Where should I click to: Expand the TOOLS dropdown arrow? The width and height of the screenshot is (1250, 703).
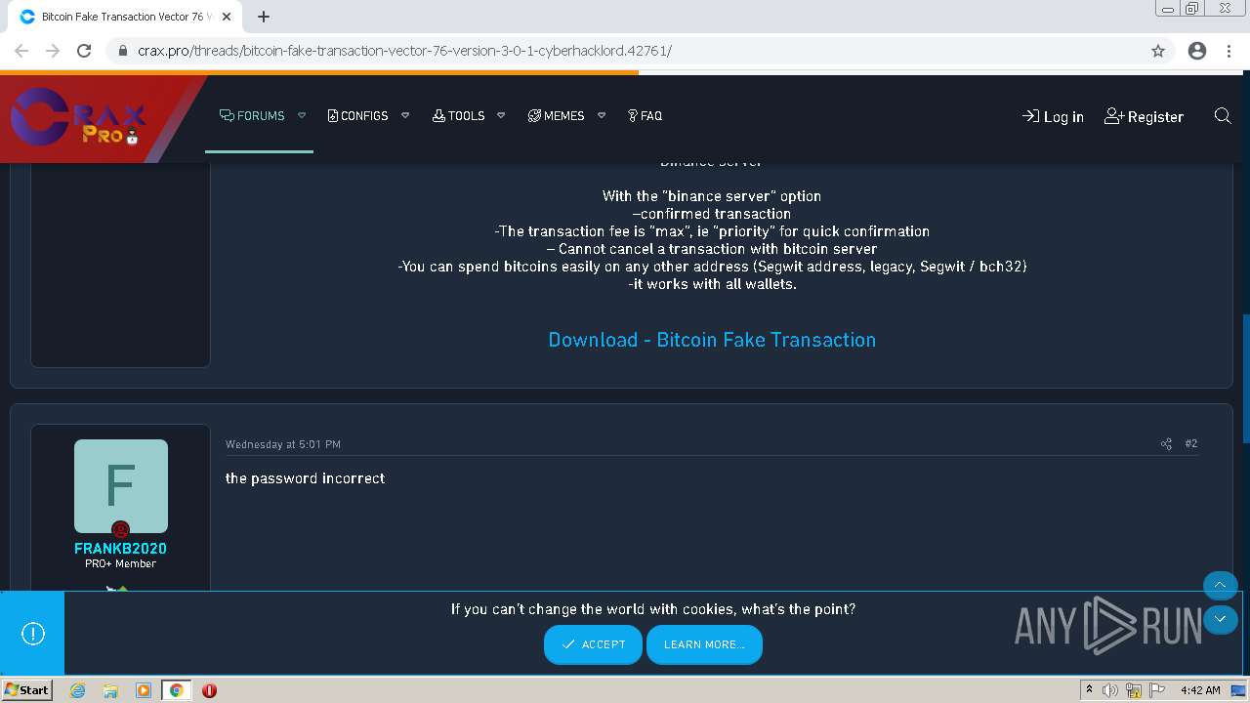pyautogui.click(x=501, y=115)
